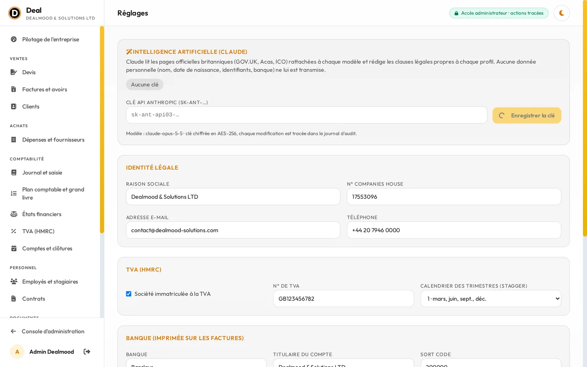The width and height of the screenshot is (587, 367).
Task: Click the user avatar with letter A
Action: (17, 352)
